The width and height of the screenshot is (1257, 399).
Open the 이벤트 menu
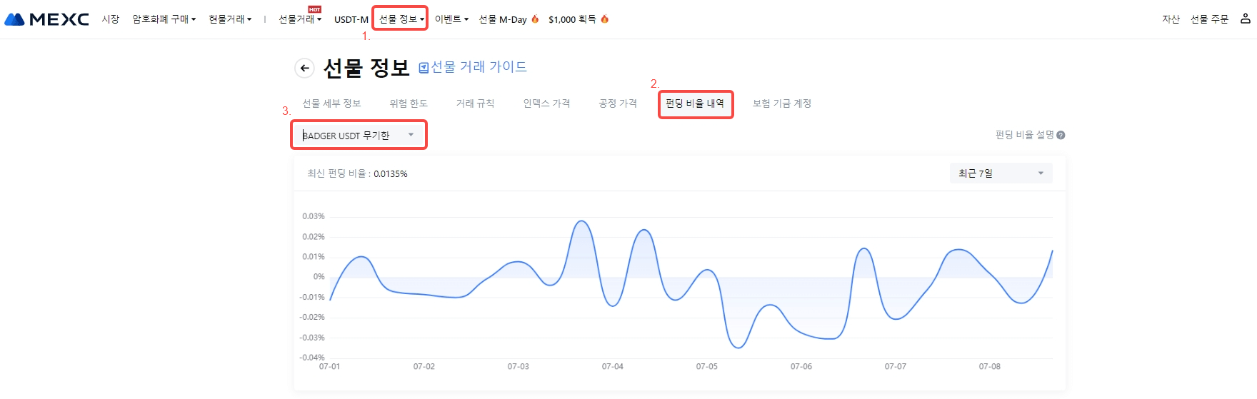(x=451, y=19)
